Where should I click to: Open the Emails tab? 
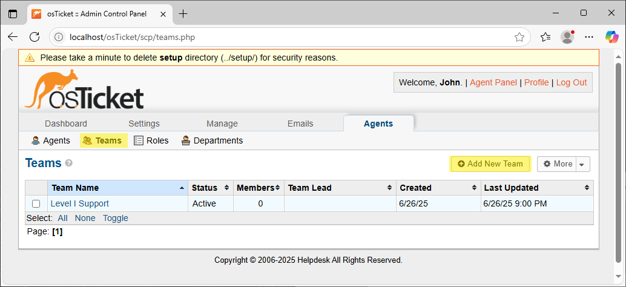click(300, 124)
